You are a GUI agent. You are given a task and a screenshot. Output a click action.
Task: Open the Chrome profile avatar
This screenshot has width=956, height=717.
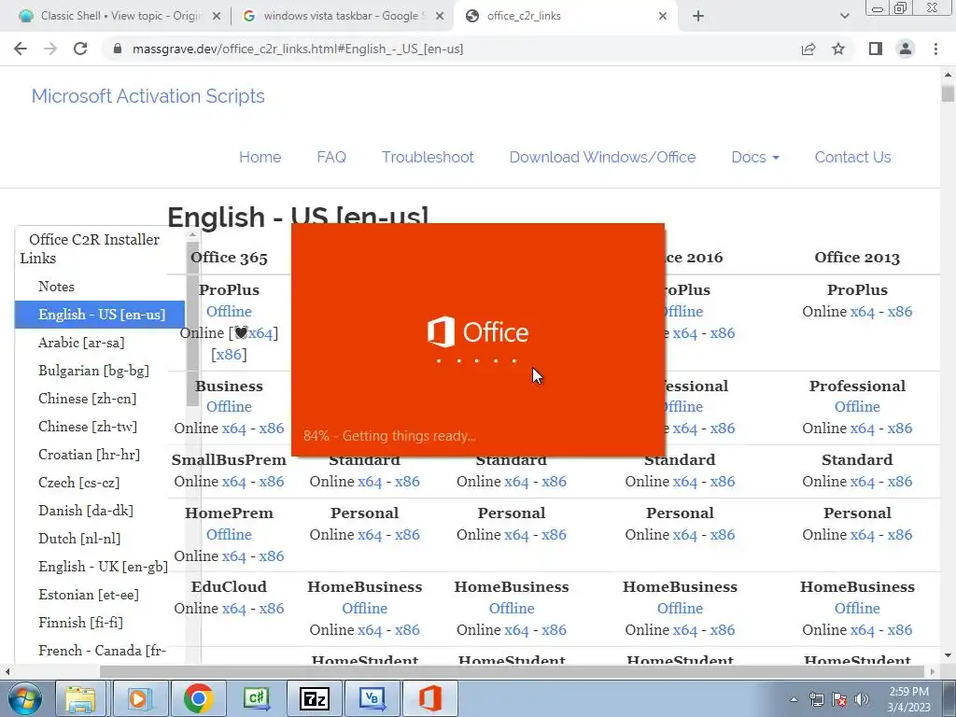pos(906,49)
